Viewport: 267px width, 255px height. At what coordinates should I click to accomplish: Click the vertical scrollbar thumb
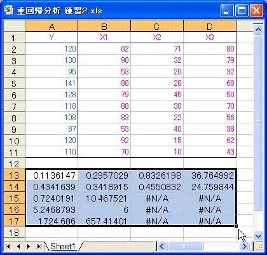[x=258, y=122]
